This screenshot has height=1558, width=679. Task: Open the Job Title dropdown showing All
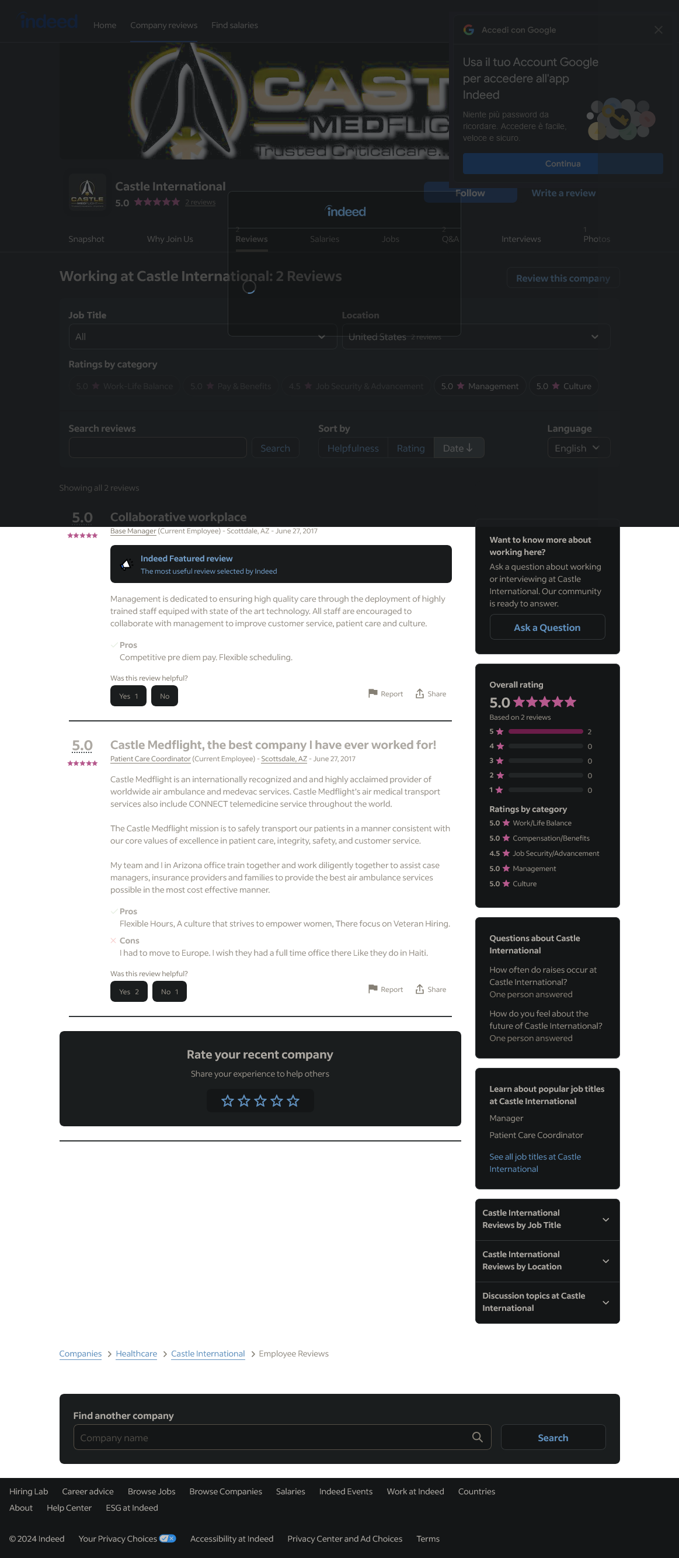(203, 337)
